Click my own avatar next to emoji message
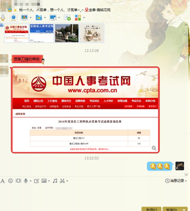The image size is (190, 211). coord(180,166)
